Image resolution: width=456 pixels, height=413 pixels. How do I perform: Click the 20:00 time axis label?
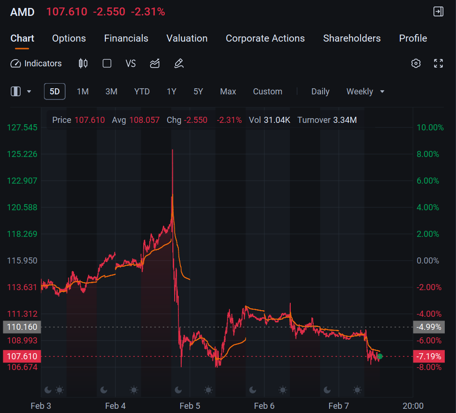point(413,406)
